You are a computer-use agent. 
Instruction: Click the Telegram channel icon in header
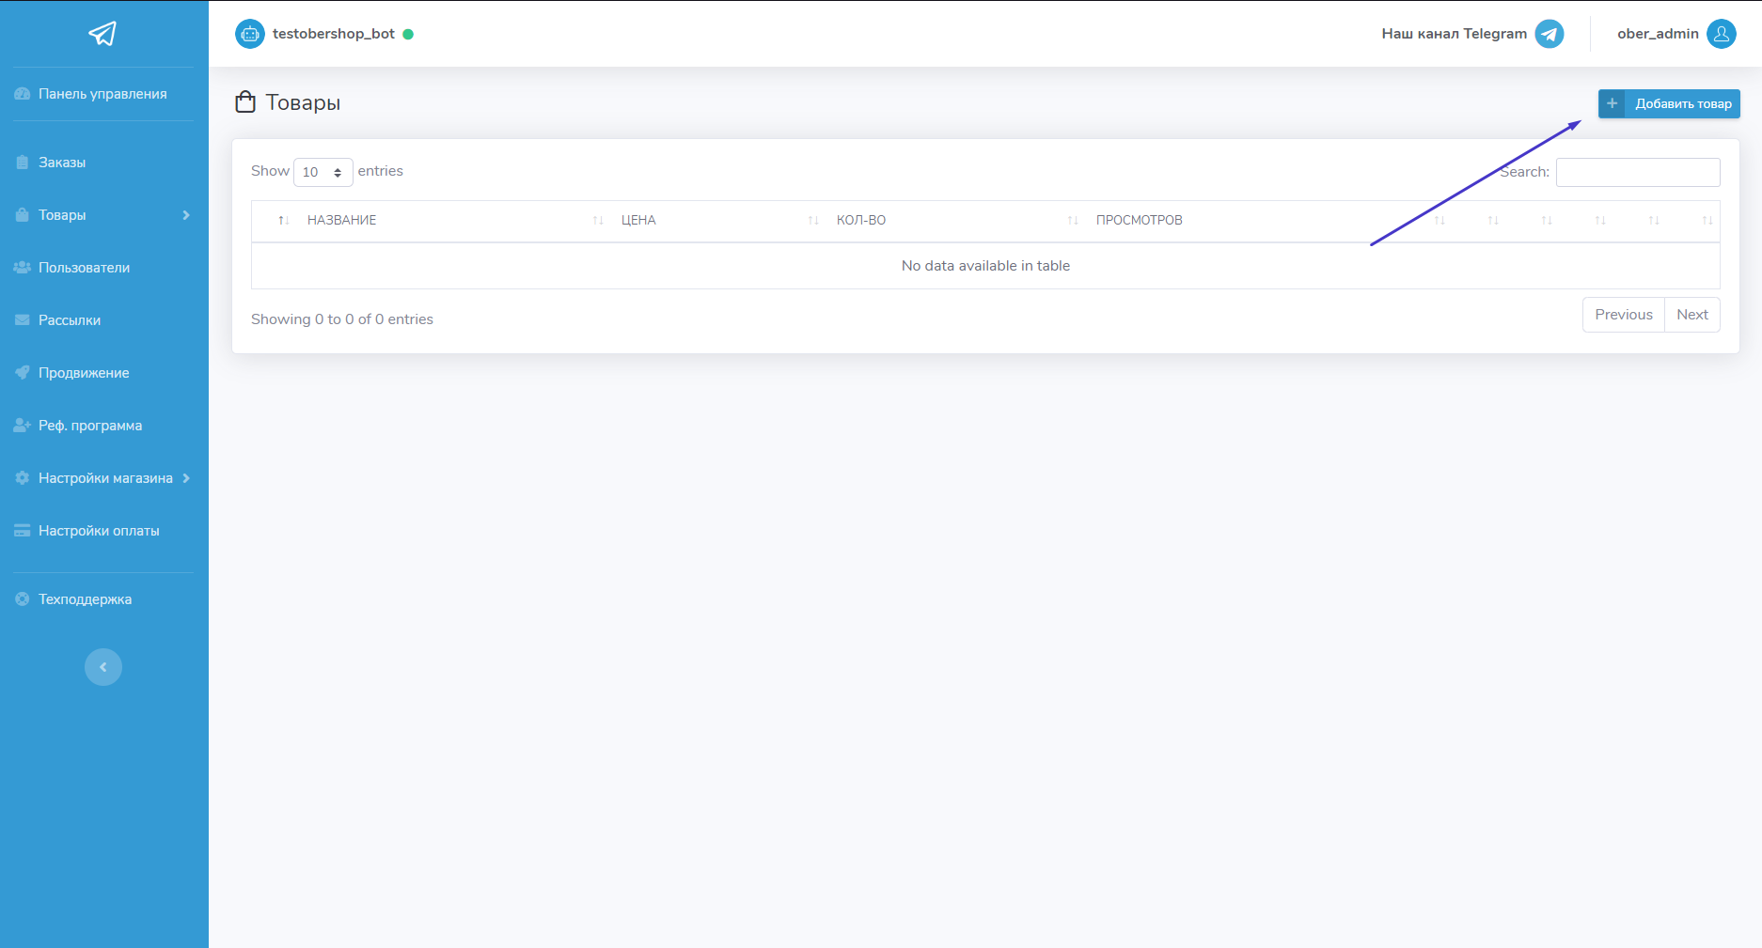point(1549,34)
